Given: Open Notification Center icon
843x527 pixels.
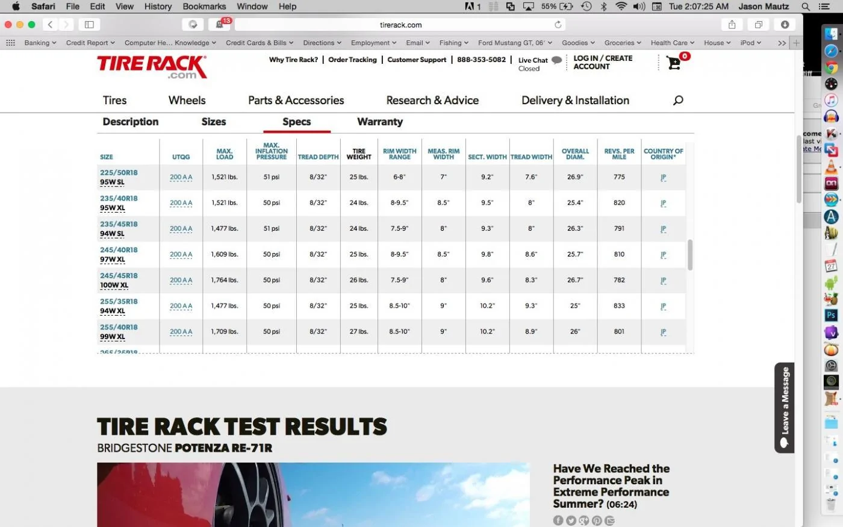Looking at the screenshot, I should click(x=824, y=7).
